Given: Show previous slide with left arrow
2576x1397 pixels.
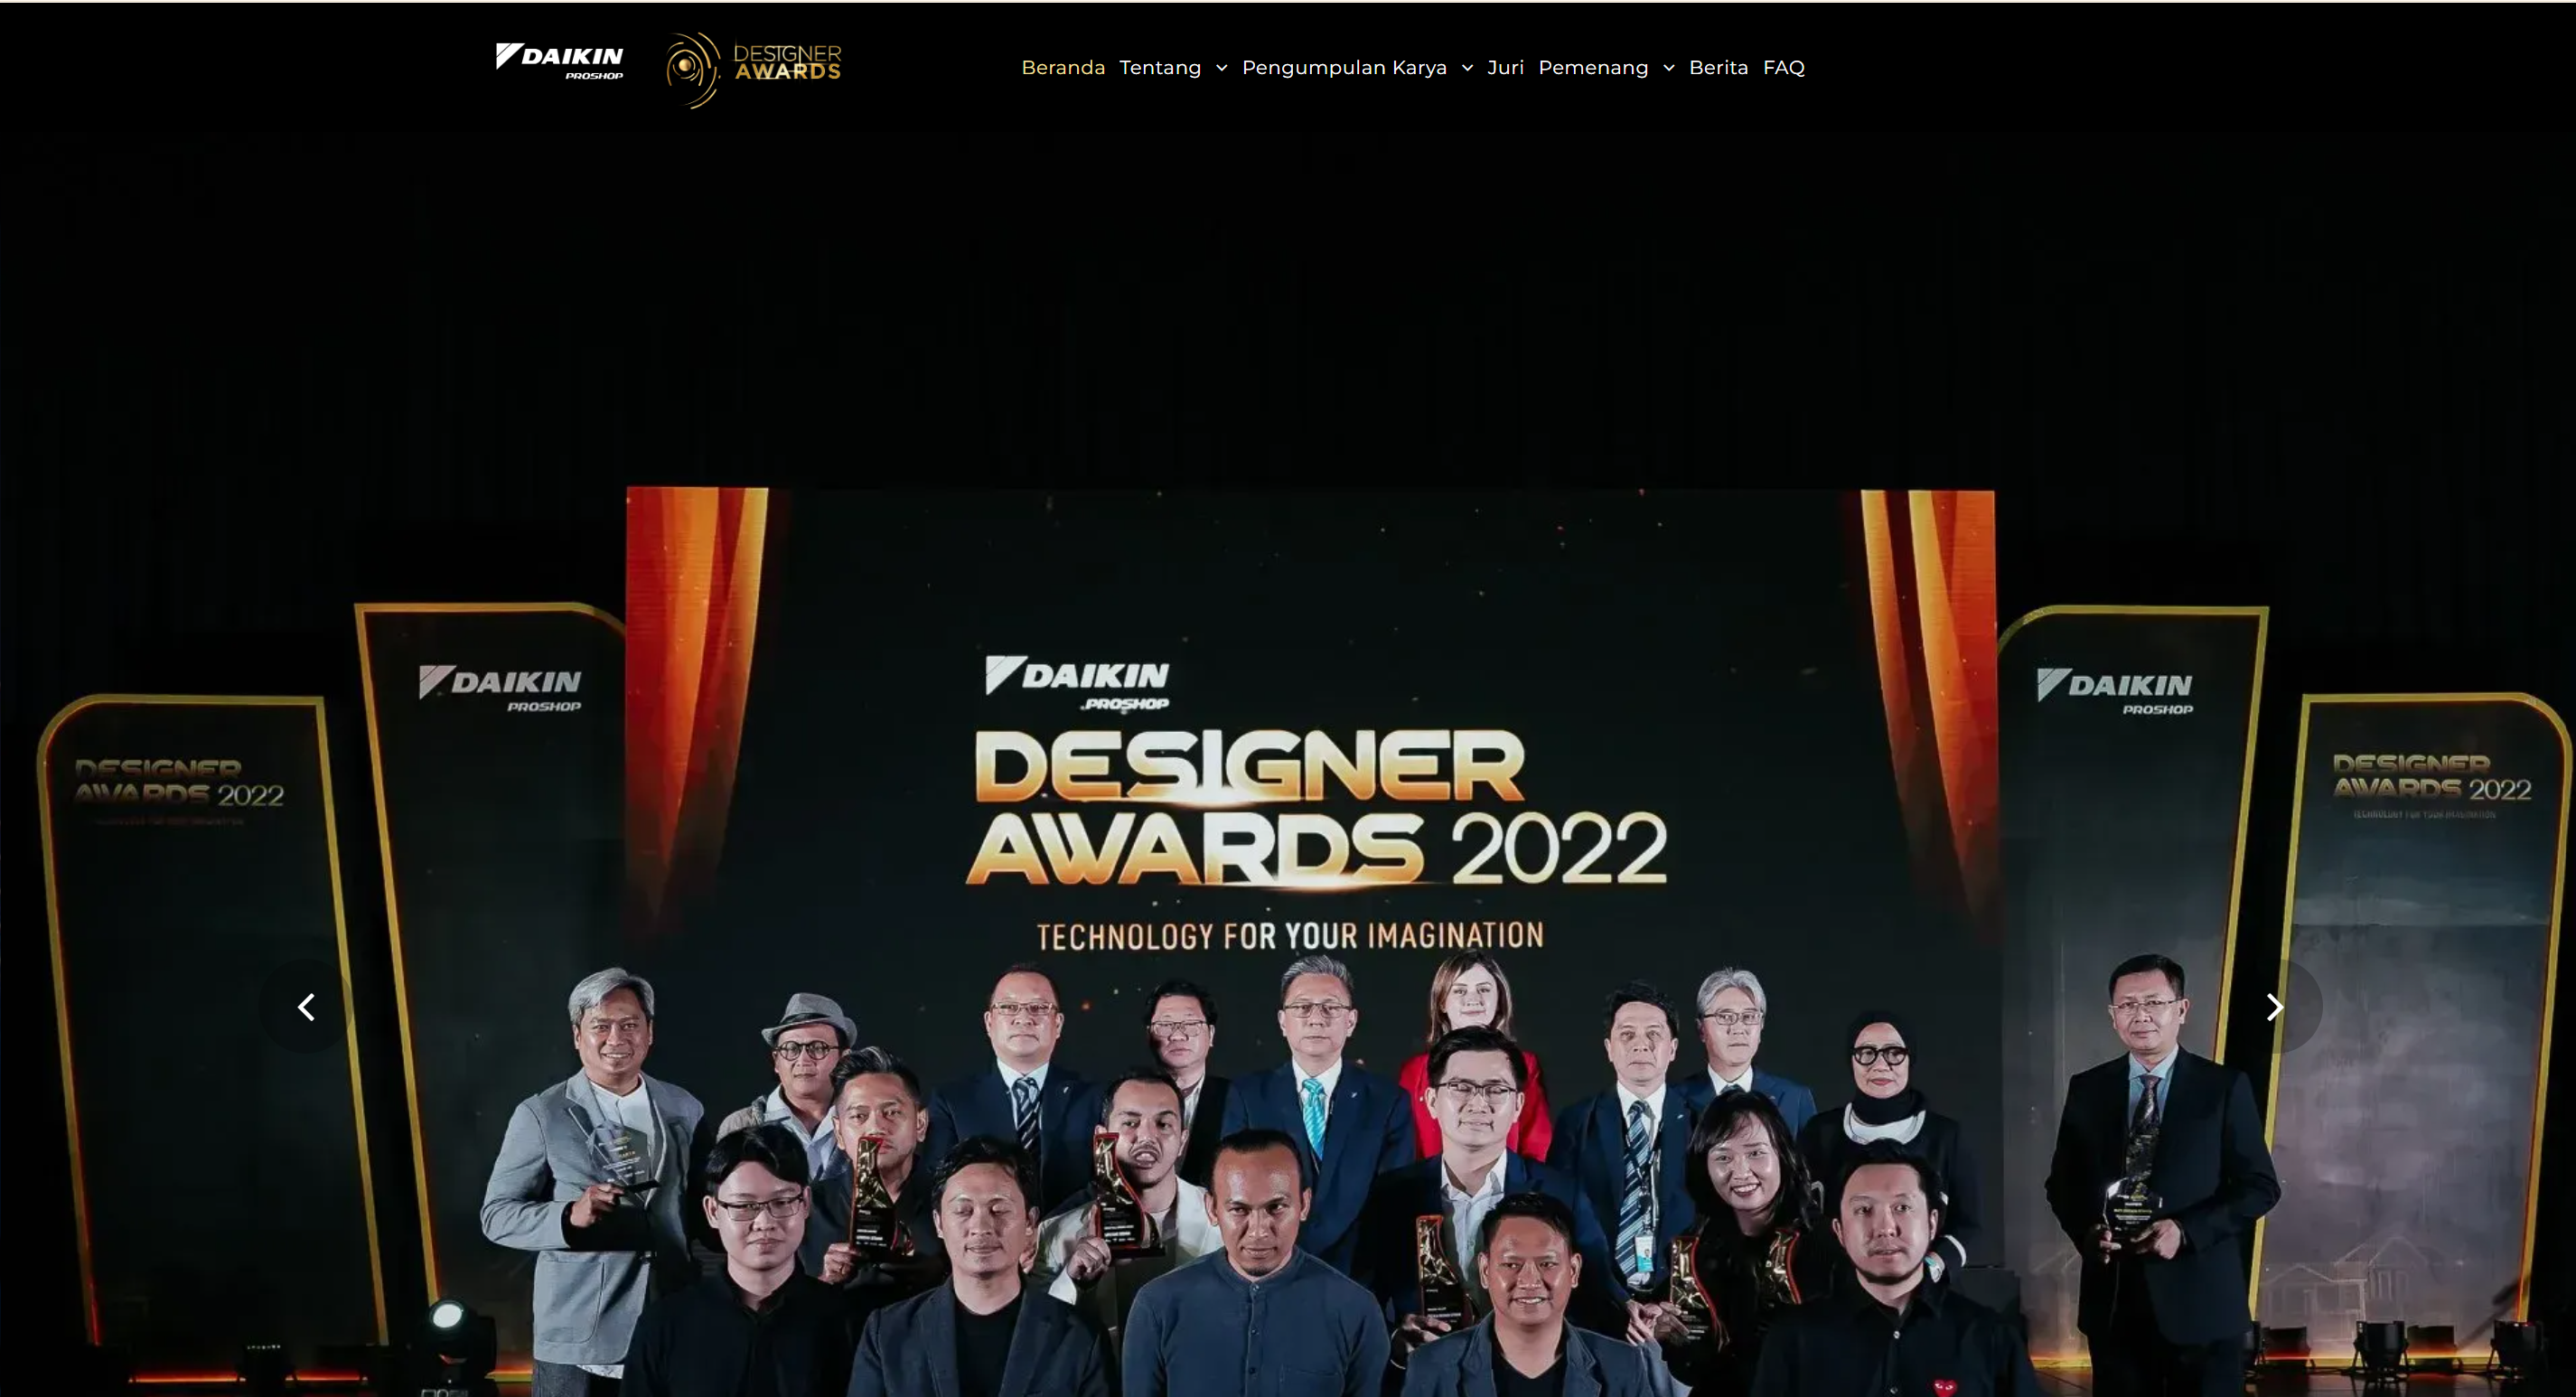Looking at the screenshot, I should (x=307, y=1006).
